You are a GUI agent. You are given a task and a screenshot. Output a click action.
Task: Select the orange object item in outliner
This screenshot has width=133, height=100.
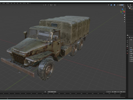click(x=131, y=9)
